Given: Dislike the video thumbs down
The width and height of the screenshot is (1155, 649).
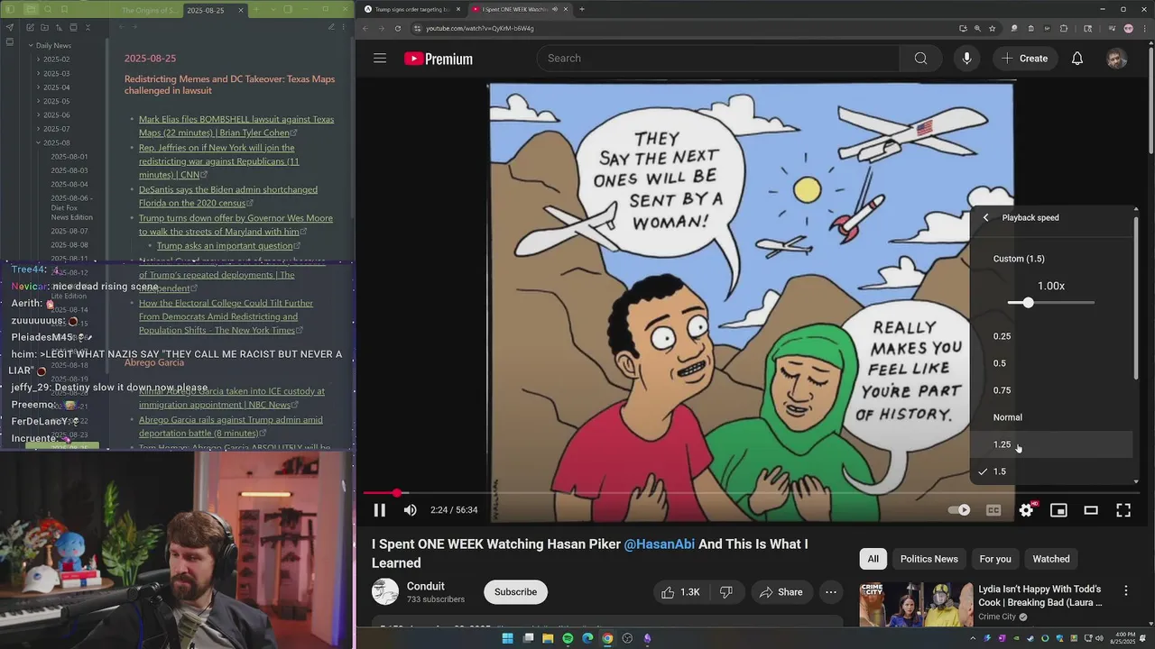Looking at the screenshot, I should (726, 592).
